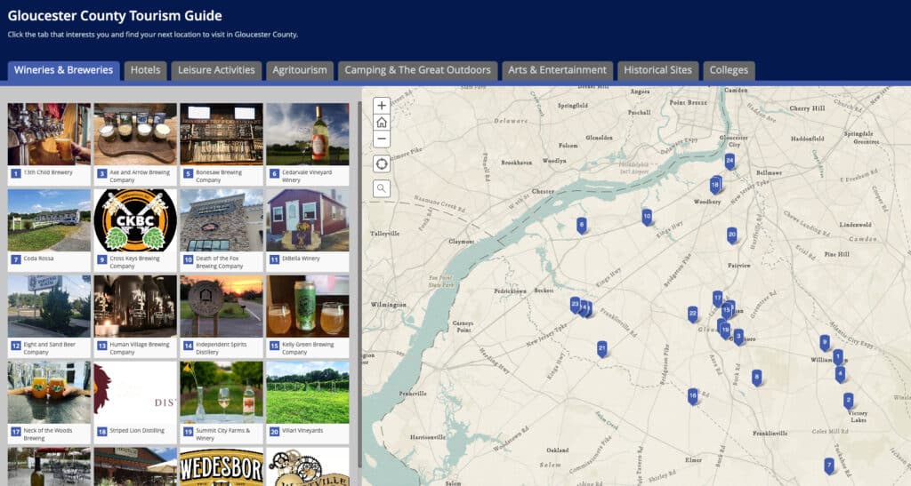Select map marker number 22
911x486 pixels.
coord(692,313)
